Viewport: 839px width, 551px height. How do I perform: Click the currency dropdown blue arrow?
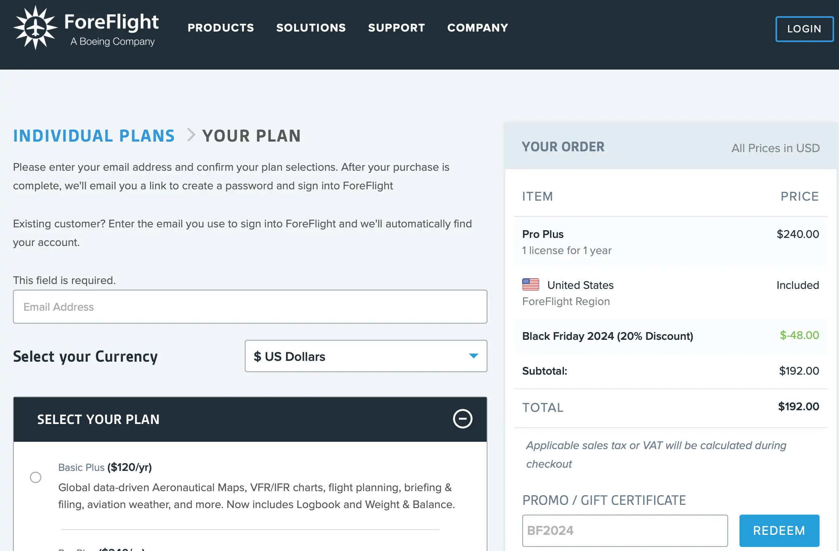[x=473, y=356]
